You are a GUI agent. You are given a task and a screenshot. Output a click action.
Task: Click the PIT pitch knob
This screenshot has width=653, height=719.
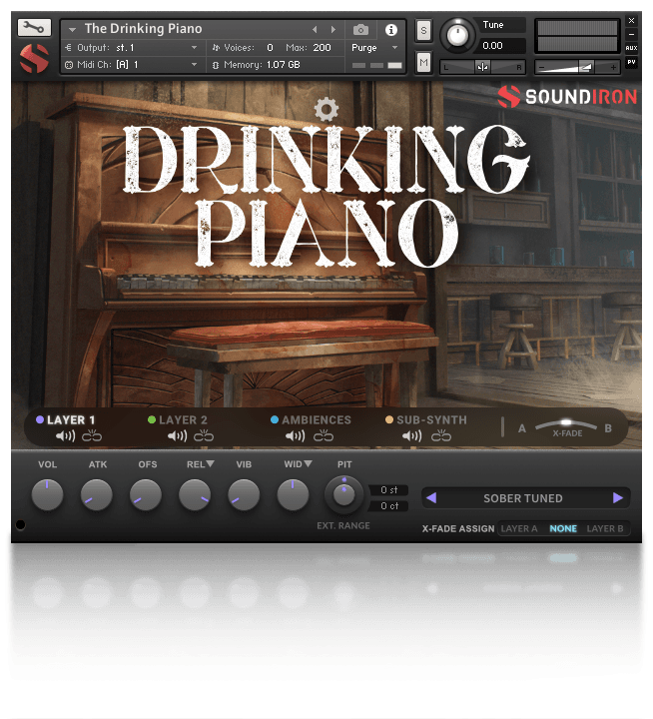tap(343, 494)
